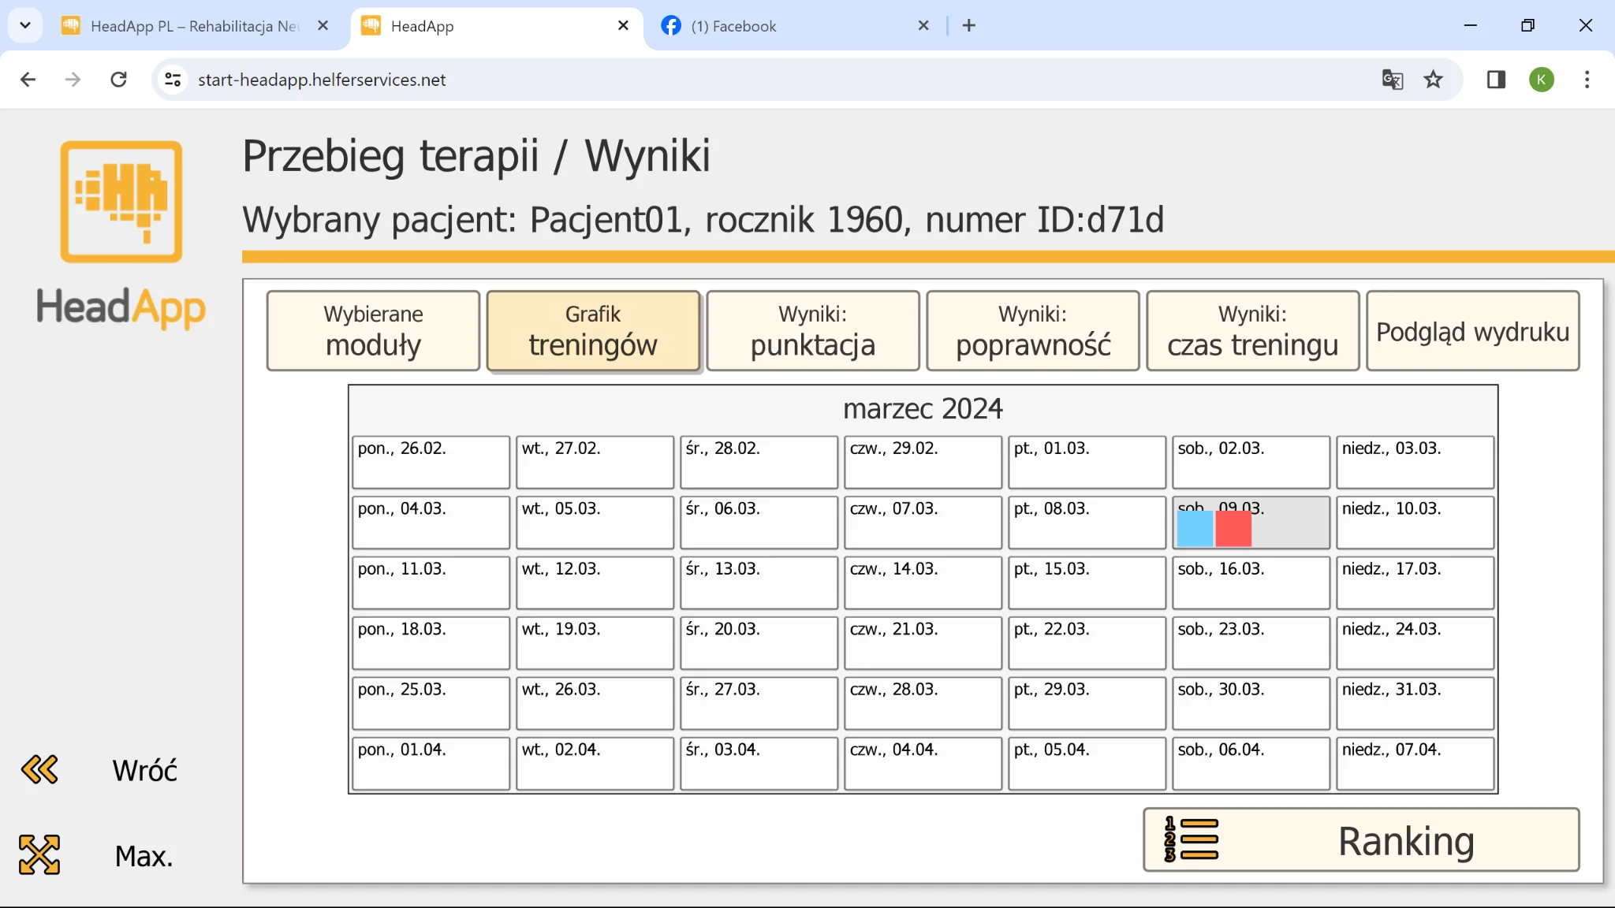This screenshot has width=1615, height=908.
Task: Select calendar day wt., 26.03.
Action: pyautogui.click(x=595, y=703)
